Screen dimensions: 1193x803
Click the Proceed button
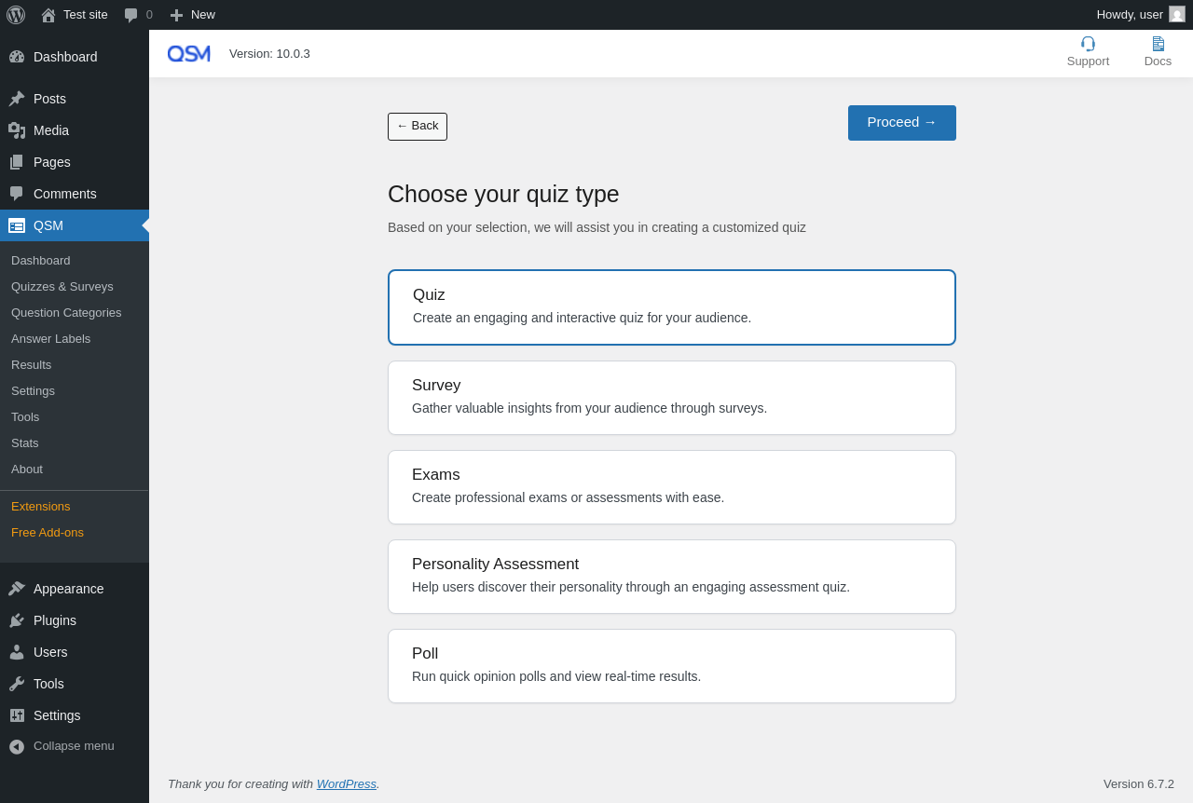click(901, 123)
